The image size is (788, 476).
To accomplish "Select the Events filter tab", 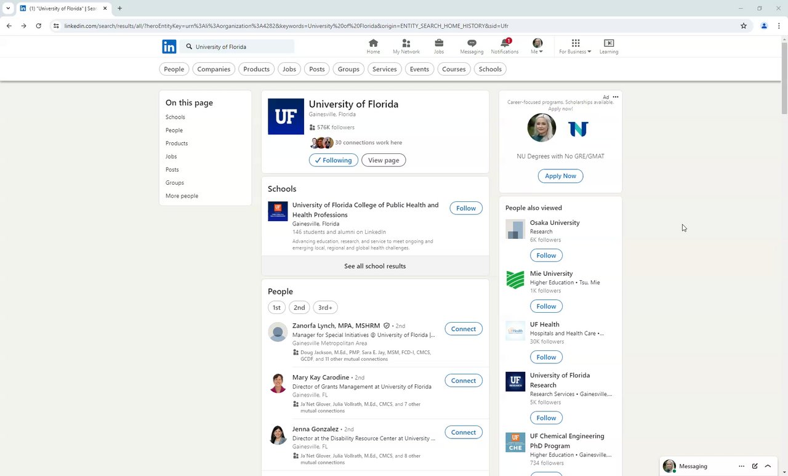I will pyautogui.click(x=419, y=69).
